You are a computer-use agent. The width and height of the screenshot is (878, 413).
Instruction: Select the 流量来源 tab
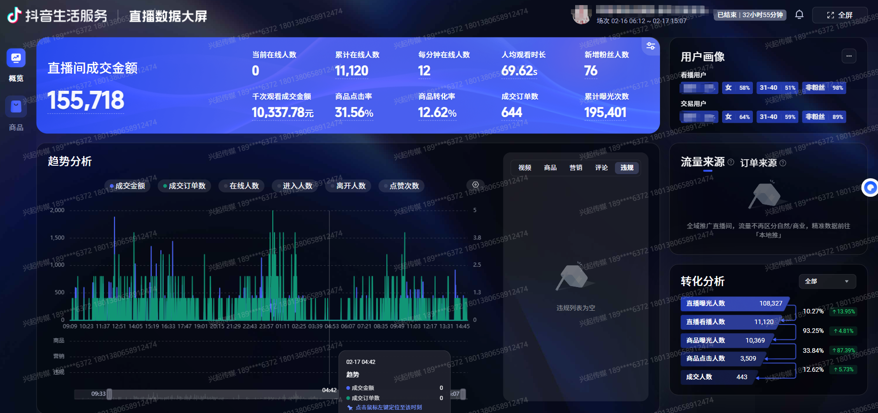pos(702,162)
